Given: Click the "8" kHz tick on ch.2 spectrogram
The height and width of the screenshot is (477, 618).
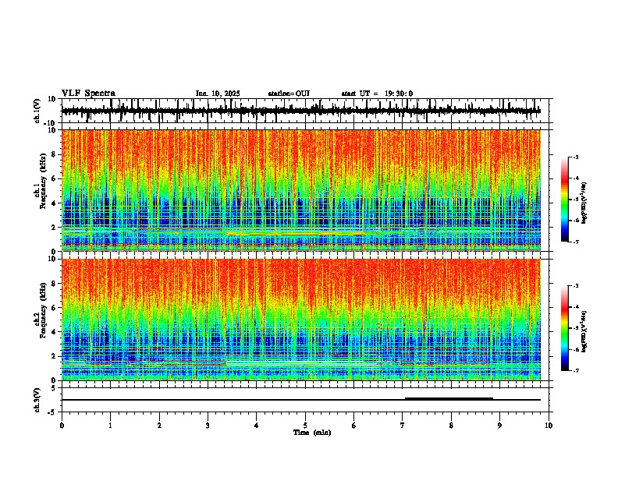Looking at the screenshot, I should [55, 284].
